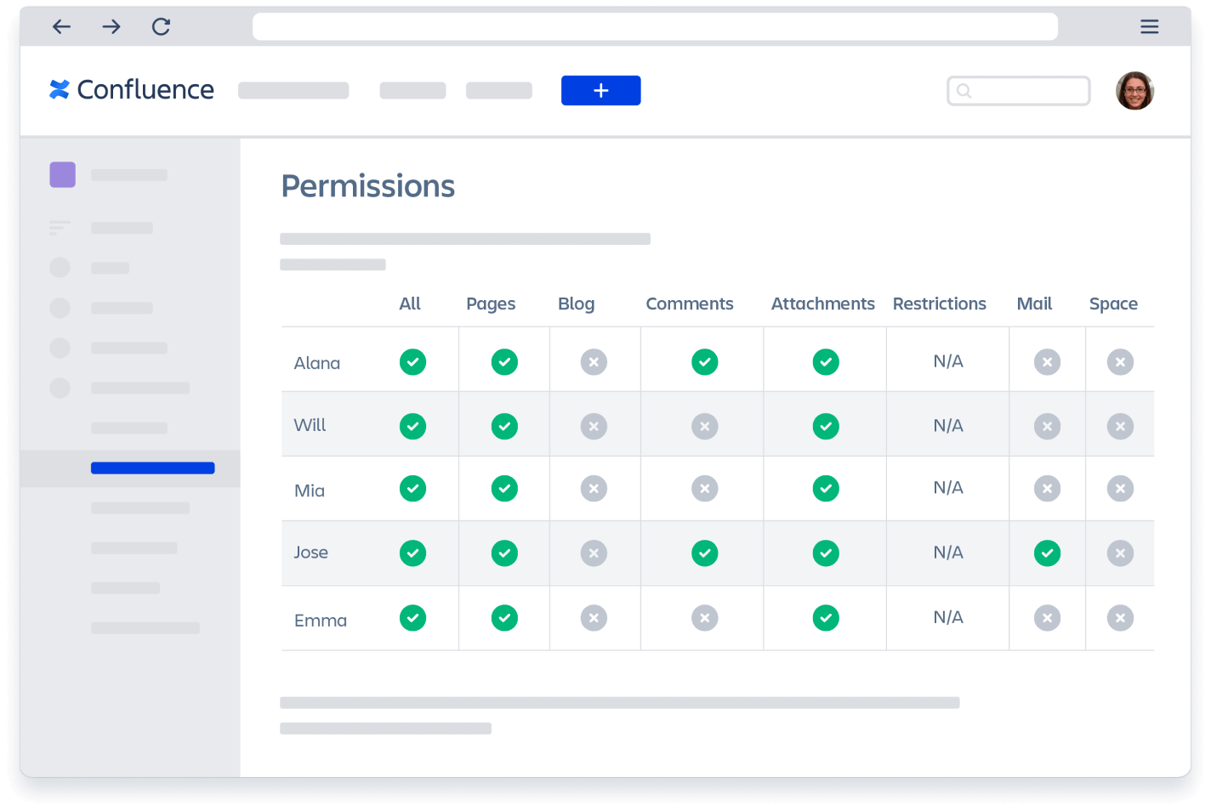Screen dimensions: 1211x811
Task: Revoke Mia's Pages permission
Action: [504, 489]
